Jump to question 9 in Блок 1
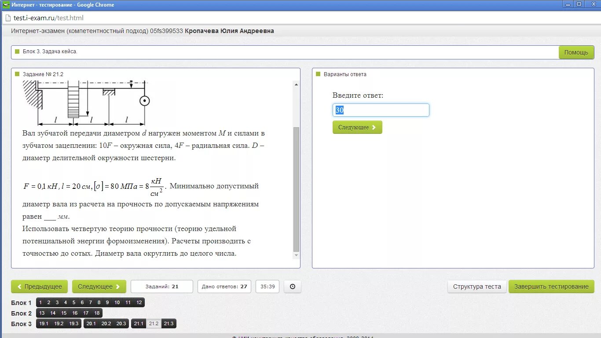The height and width of the screenshot is (338, 601). coord(107,302)
